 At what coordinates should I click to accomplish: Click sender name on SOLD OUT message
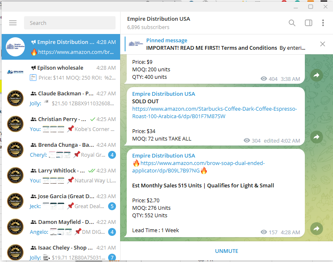164,94
